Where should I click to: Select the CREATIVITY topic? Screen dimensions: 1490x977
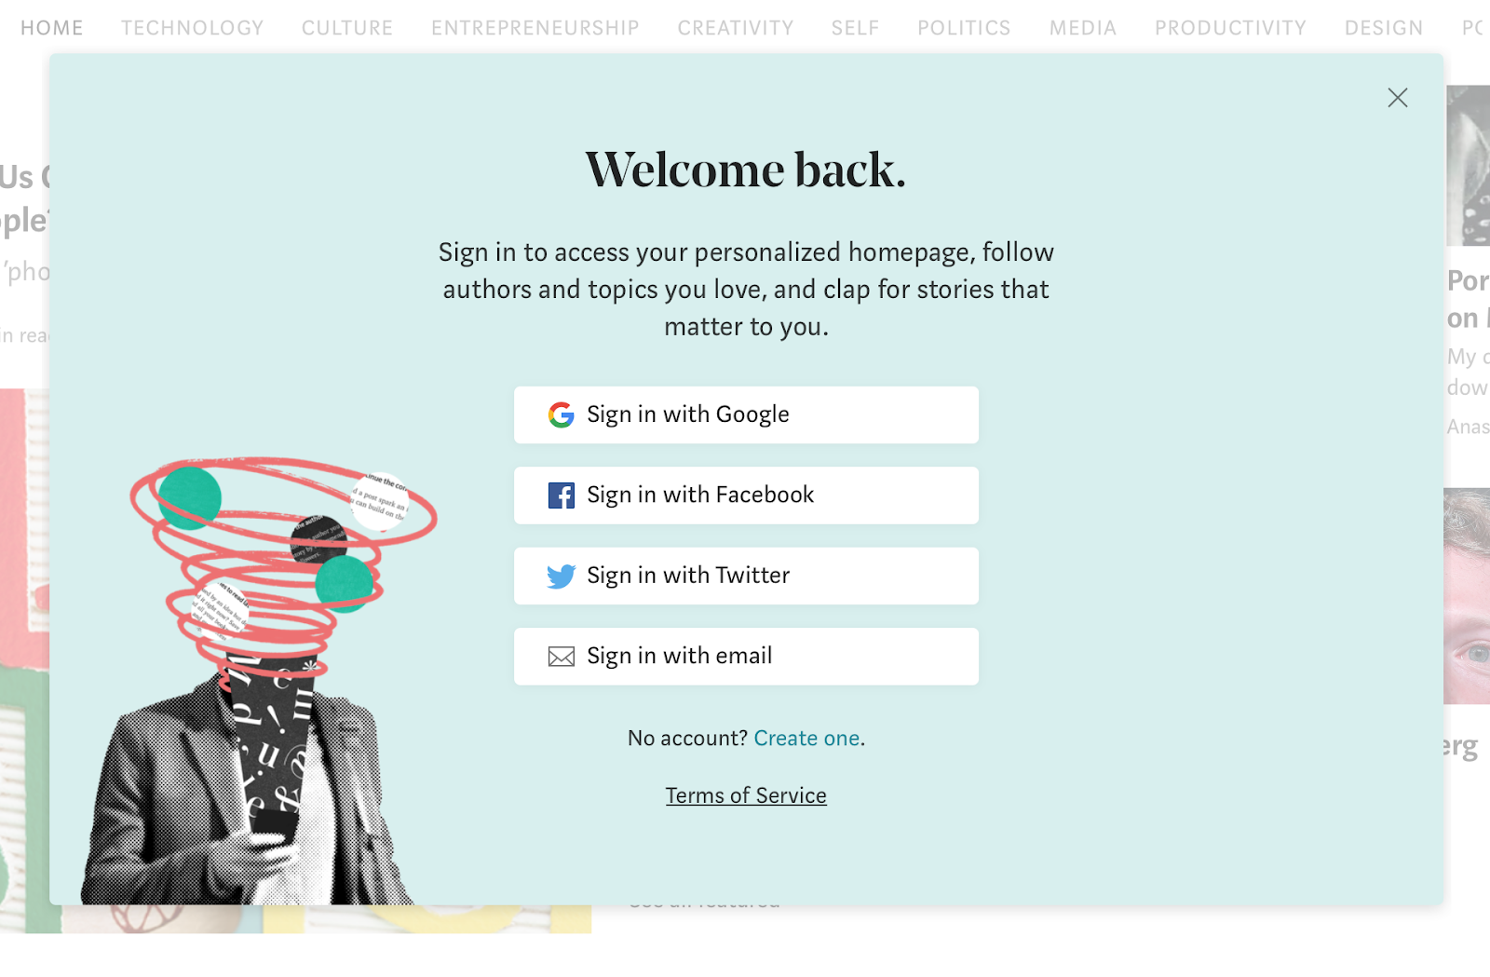pyautogui.click(x=736, y=28)
